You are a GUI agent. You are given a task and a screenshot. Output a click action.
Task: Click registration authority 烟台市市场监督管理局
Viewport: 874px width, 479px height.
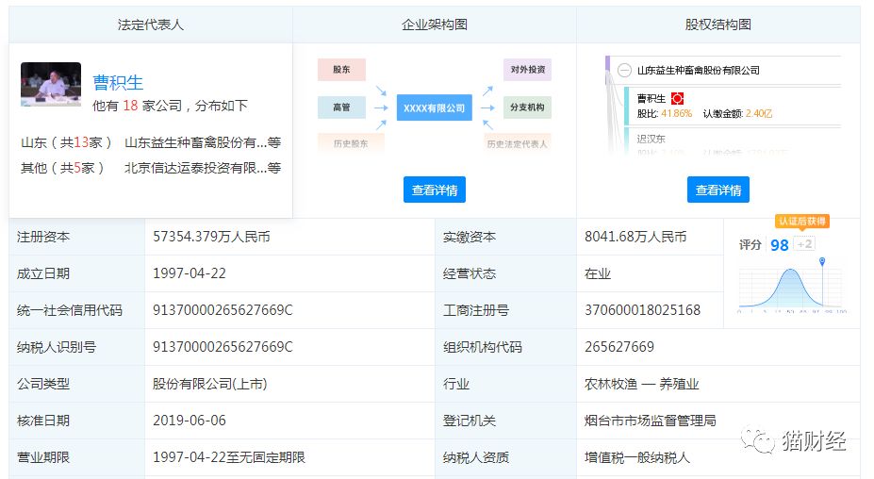pyautogui.click(x=650, y=421)
